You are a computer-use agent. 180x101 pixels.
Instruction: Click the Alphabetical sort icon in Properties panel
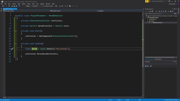148,66
